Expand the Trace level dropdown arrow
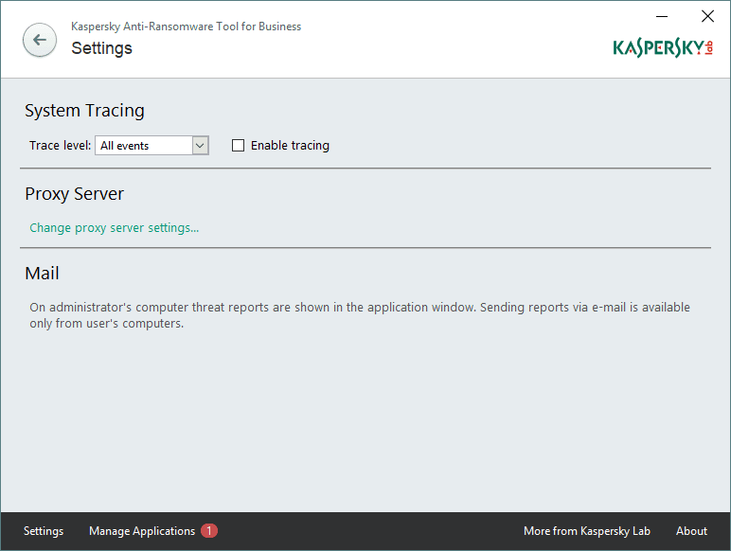 click(x=200, y=146)
